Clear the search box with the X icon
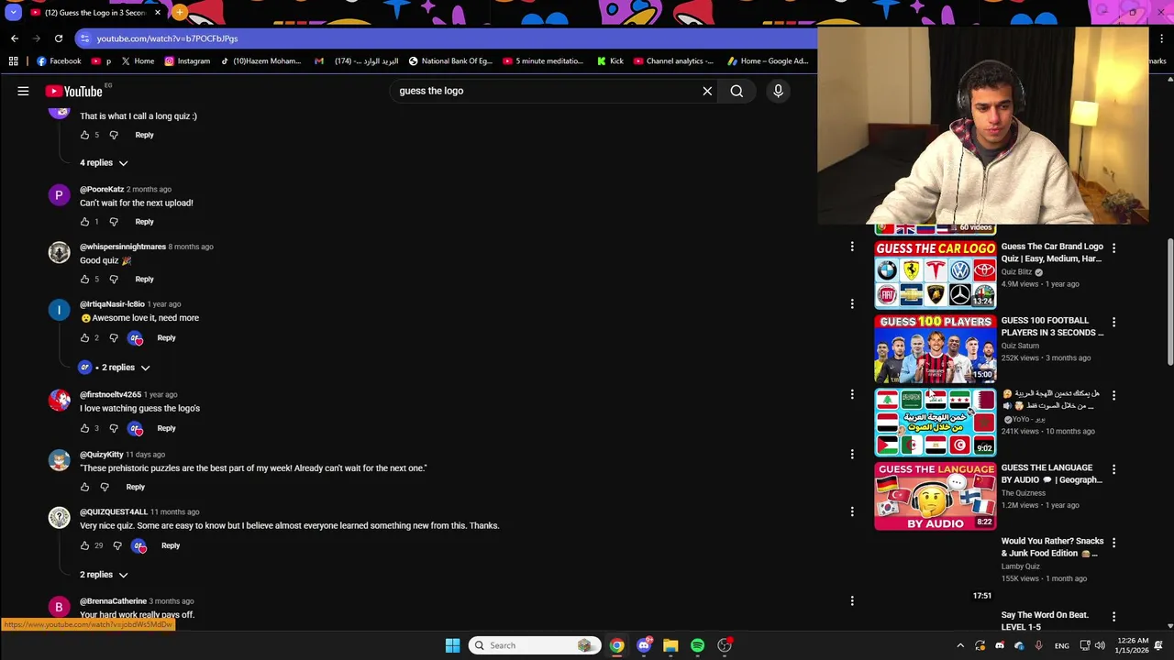This screenshot has height=660, width=1174. [707, 91]
